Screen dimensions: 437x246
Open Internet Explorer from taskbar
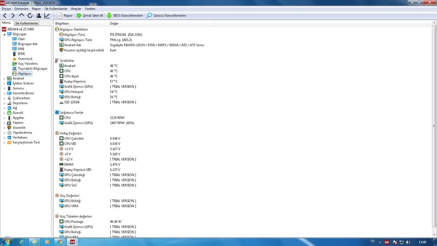[x=22, y=242]
